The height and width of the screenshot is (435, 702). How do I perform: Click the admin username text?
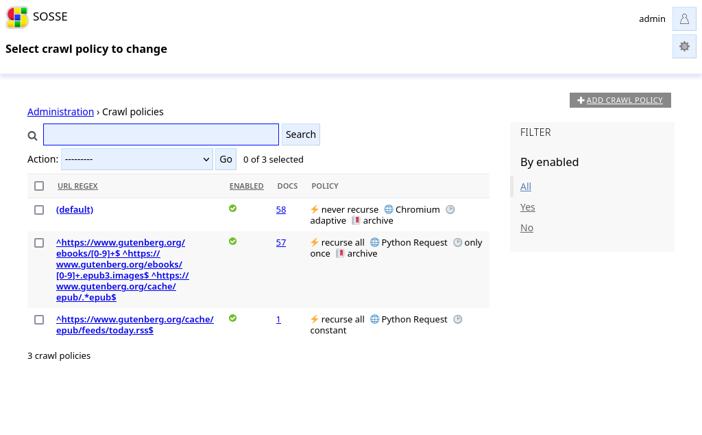click(x=652, y=19)
